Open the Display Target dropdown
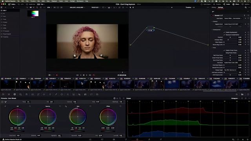The image size is (251, 141). 233,70
